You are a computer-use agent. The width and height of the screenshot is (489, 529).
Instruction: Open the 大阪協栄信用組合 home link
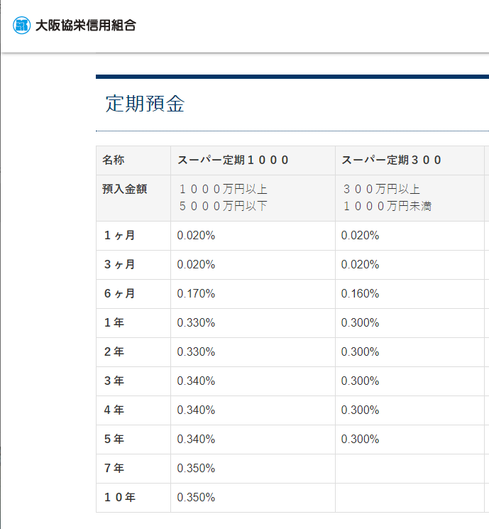coord(75,26)
